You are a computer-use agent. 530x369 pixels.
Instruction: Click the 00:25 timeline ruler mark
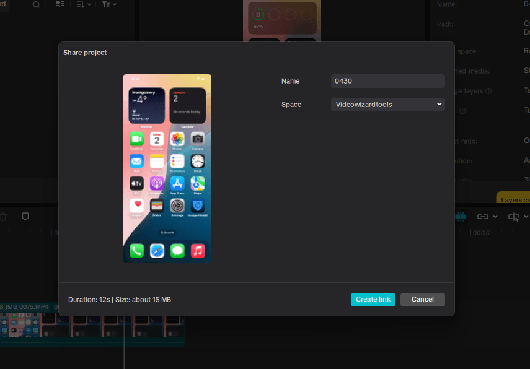tap(481, 233)
